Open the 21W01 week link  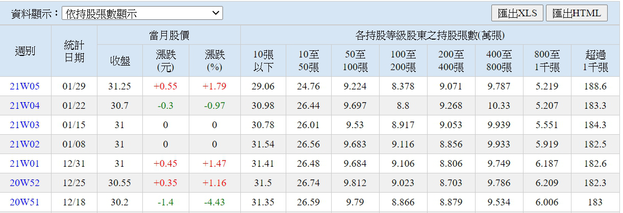[24, 164]
